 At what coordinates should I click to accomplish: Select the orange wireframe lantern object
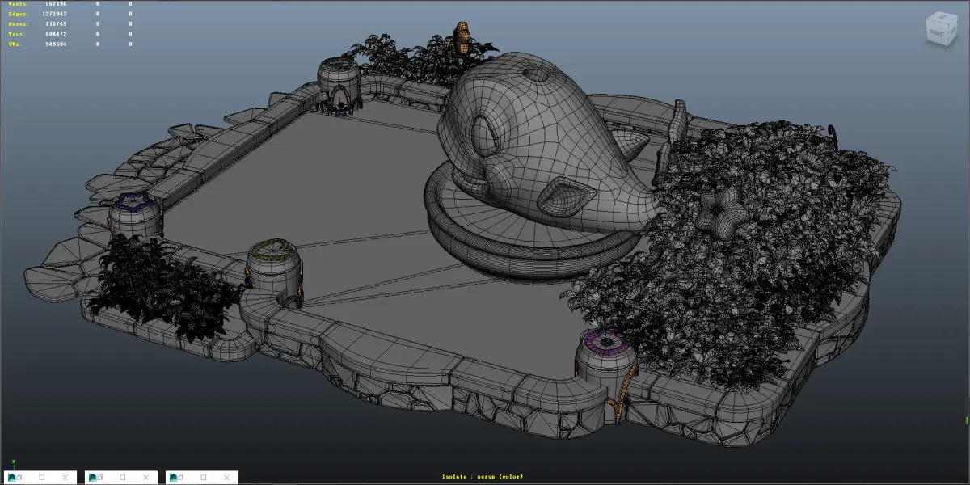(462, 39)
